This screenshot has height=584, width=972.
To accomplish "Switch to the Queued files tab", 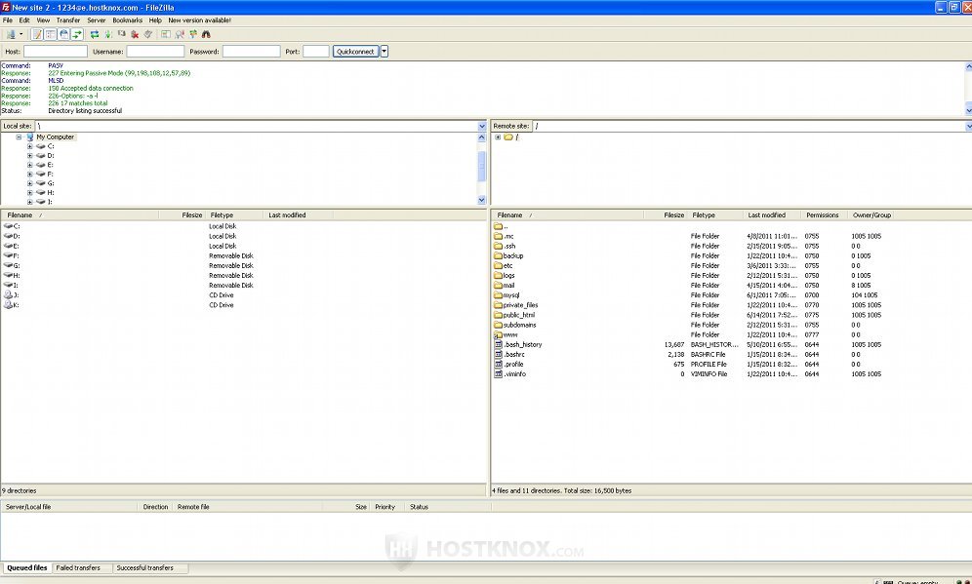I will click(x=26, y=567).
